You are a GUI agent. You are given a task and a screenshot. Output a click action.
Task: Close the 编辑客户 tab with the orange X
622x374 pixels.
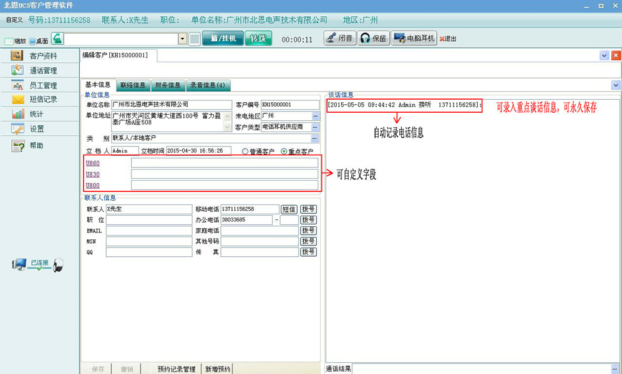tap(616, 55)
